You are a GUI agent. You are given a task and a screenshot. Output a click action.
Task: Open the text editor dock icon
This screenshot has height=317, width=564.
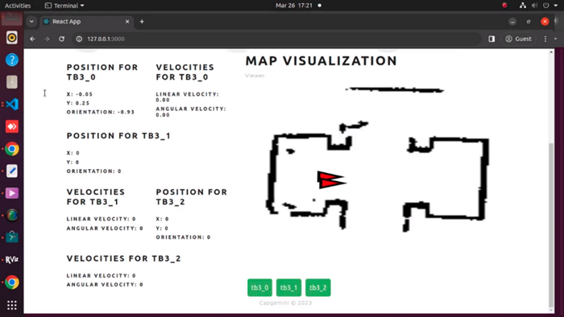(12, 171)
